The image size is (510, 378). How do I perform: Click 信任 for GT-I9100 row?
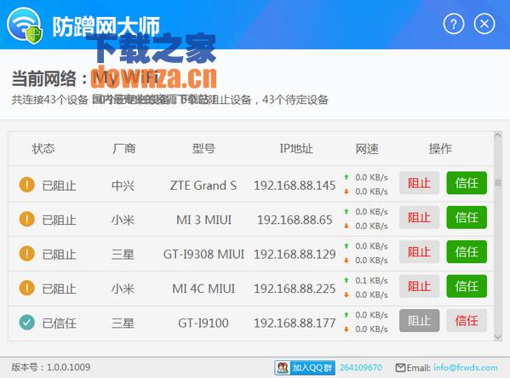pos(467,321)
